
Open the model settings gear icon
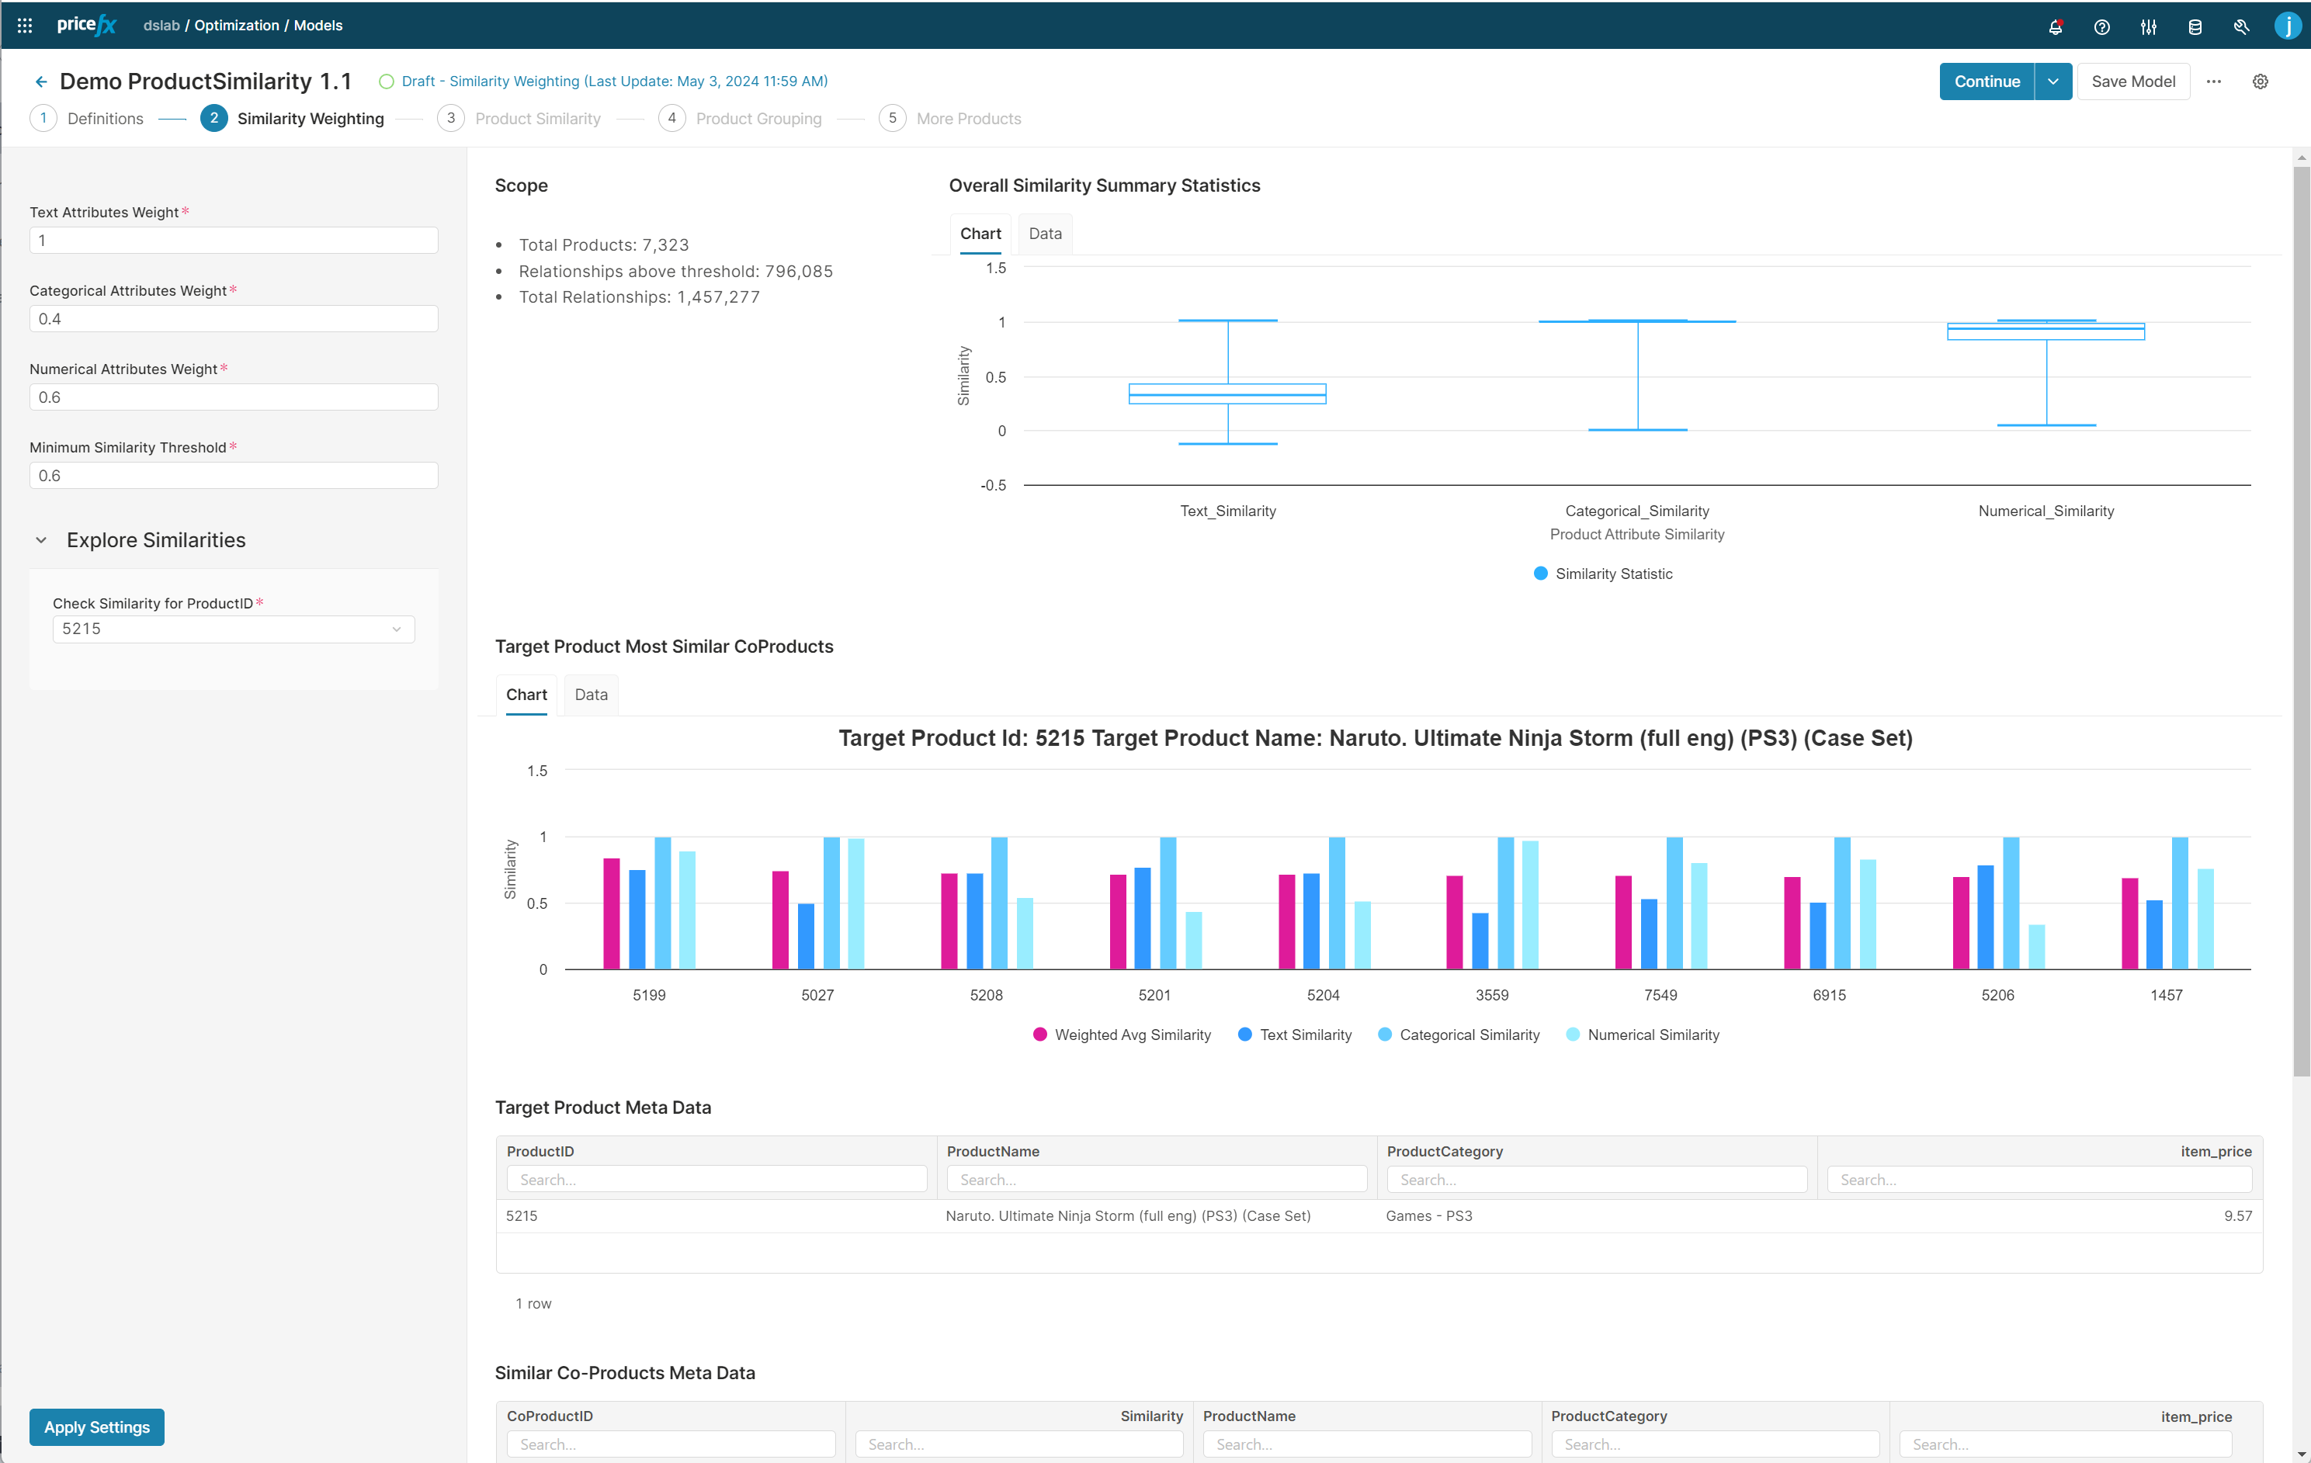[x=2260, y=81]
